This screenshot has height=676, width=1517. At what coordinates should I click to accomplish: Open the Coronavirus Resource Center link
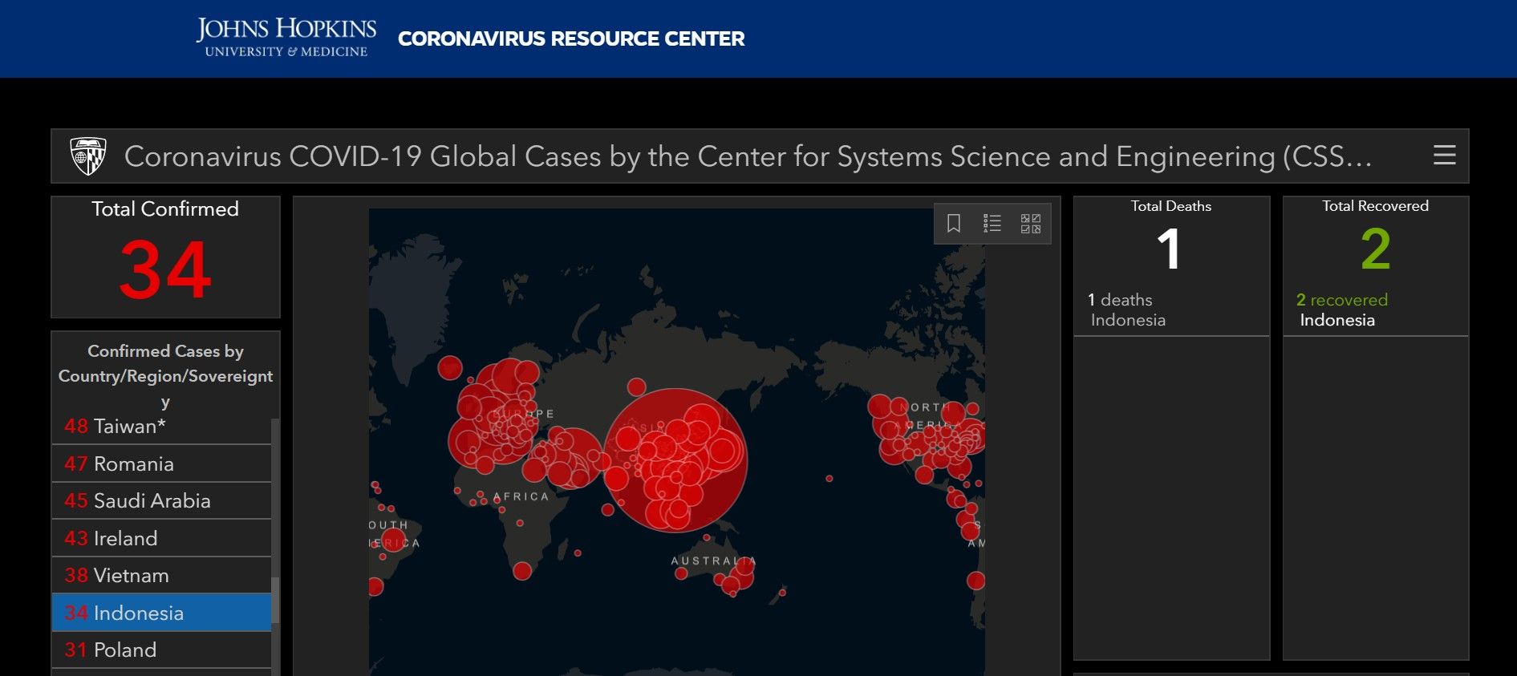click(x=571, y=38)
